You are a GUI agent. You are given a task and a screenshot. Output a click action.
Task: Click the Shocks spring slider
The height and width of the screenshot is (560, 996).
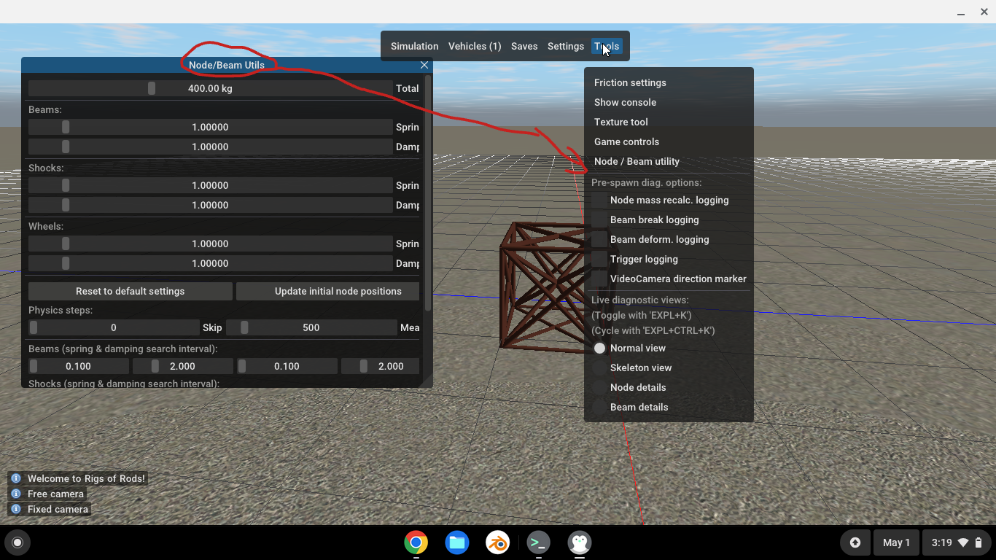(x=211, y=185)
